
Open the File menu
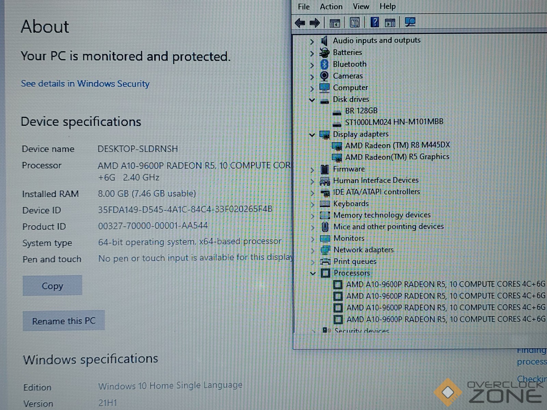304,7
